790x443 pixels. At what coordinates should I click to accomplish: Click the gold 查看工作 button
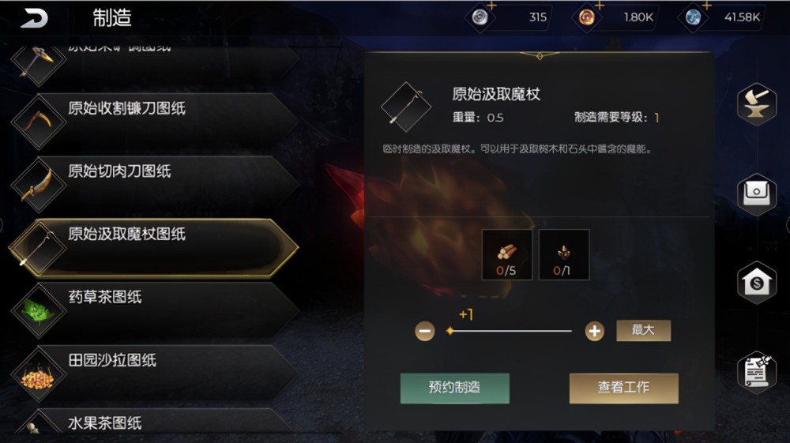624,388
